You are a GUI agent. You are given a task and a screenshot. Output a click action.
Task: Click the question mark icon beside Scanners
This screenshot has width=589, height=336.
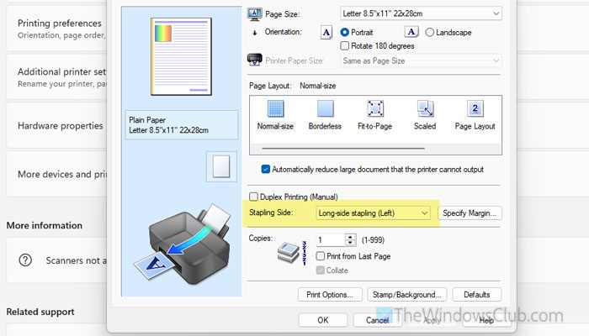coord(25,260)
